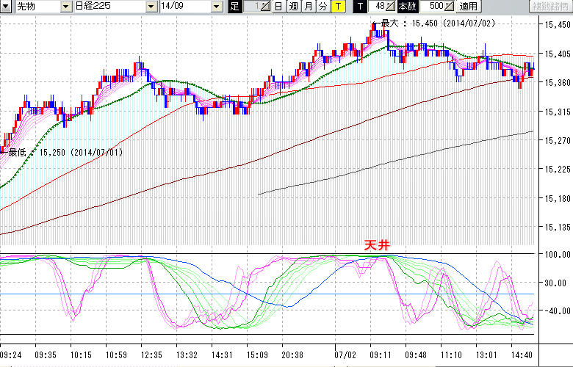The image size is (573, 367).
Task: Click the 複数銘柄 multiple symbols button
Action: pyautogui.click(x=549, y=7)
